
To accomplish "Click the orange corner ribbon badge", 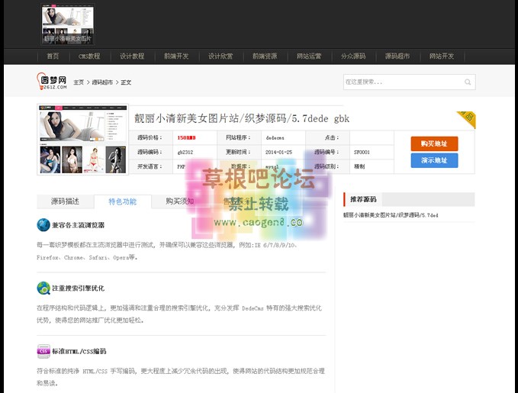I will point(466,120).
